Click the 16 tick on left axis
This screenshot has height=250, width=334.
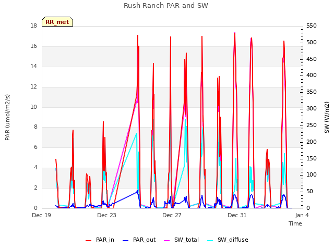33,46
